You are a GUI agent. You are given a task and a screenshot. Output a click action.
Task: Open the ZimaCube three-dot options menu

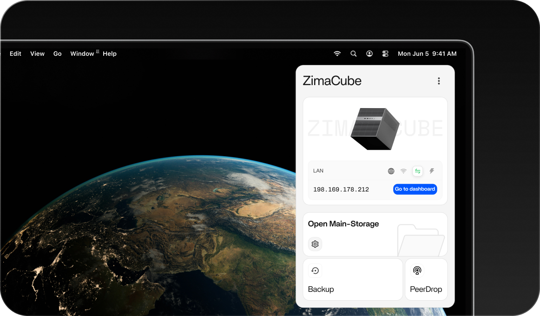(x=438, y=81)
